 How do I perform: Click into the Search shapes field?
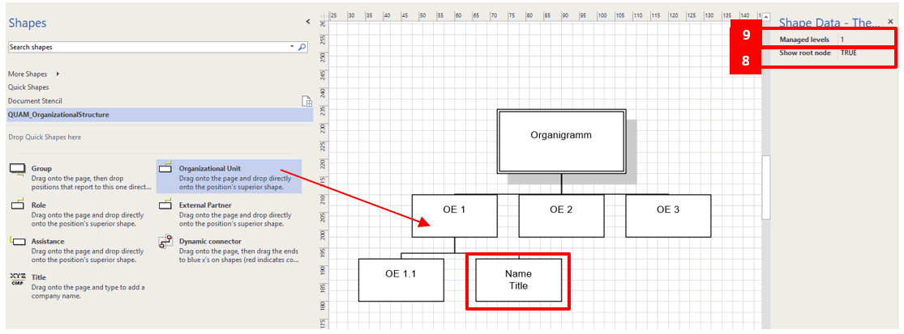146,48
